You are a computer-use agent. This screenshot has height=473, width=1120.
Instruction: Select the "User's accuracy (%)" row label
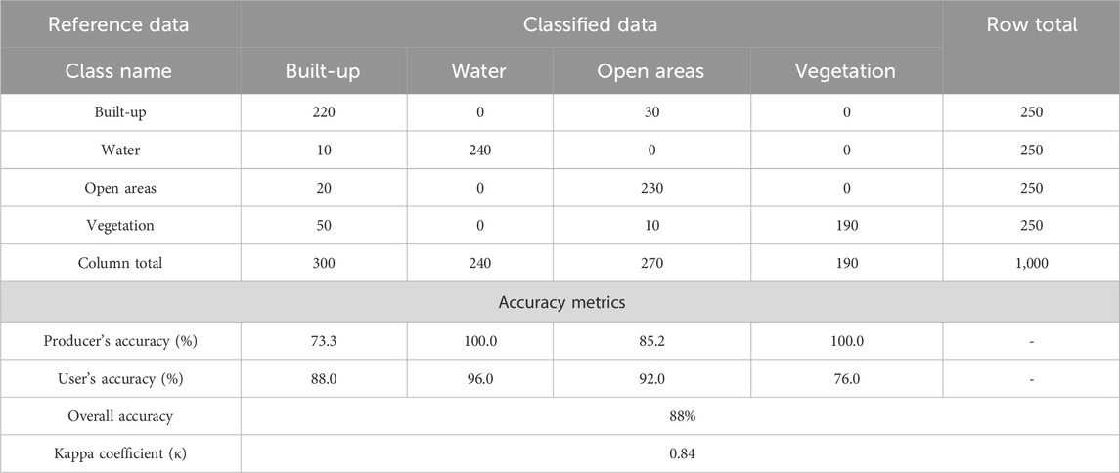pos(120,379)
